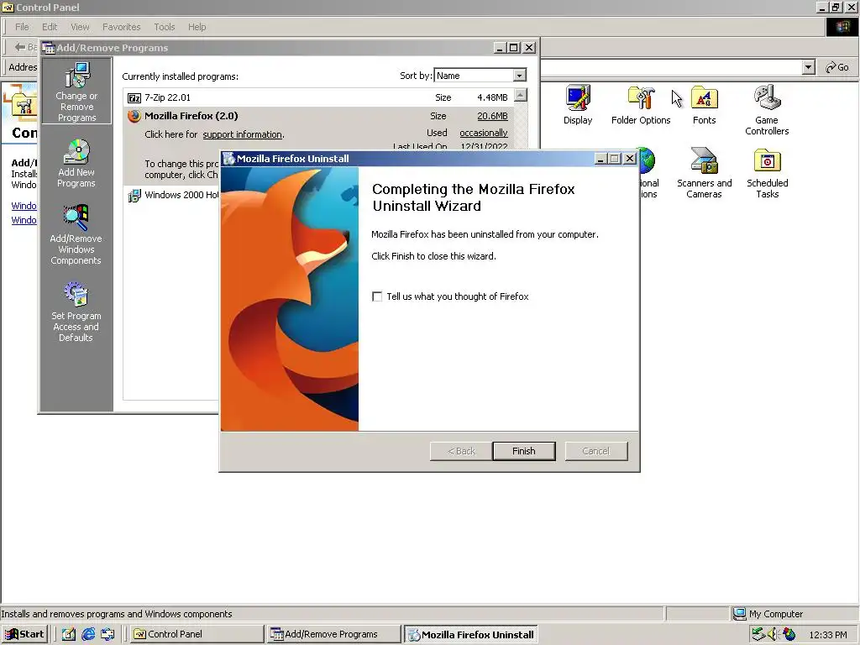Viewport: 860px width, 645px height.
Task: Click Show Desktop icon in Quick Launch
Action: point(69,634)
